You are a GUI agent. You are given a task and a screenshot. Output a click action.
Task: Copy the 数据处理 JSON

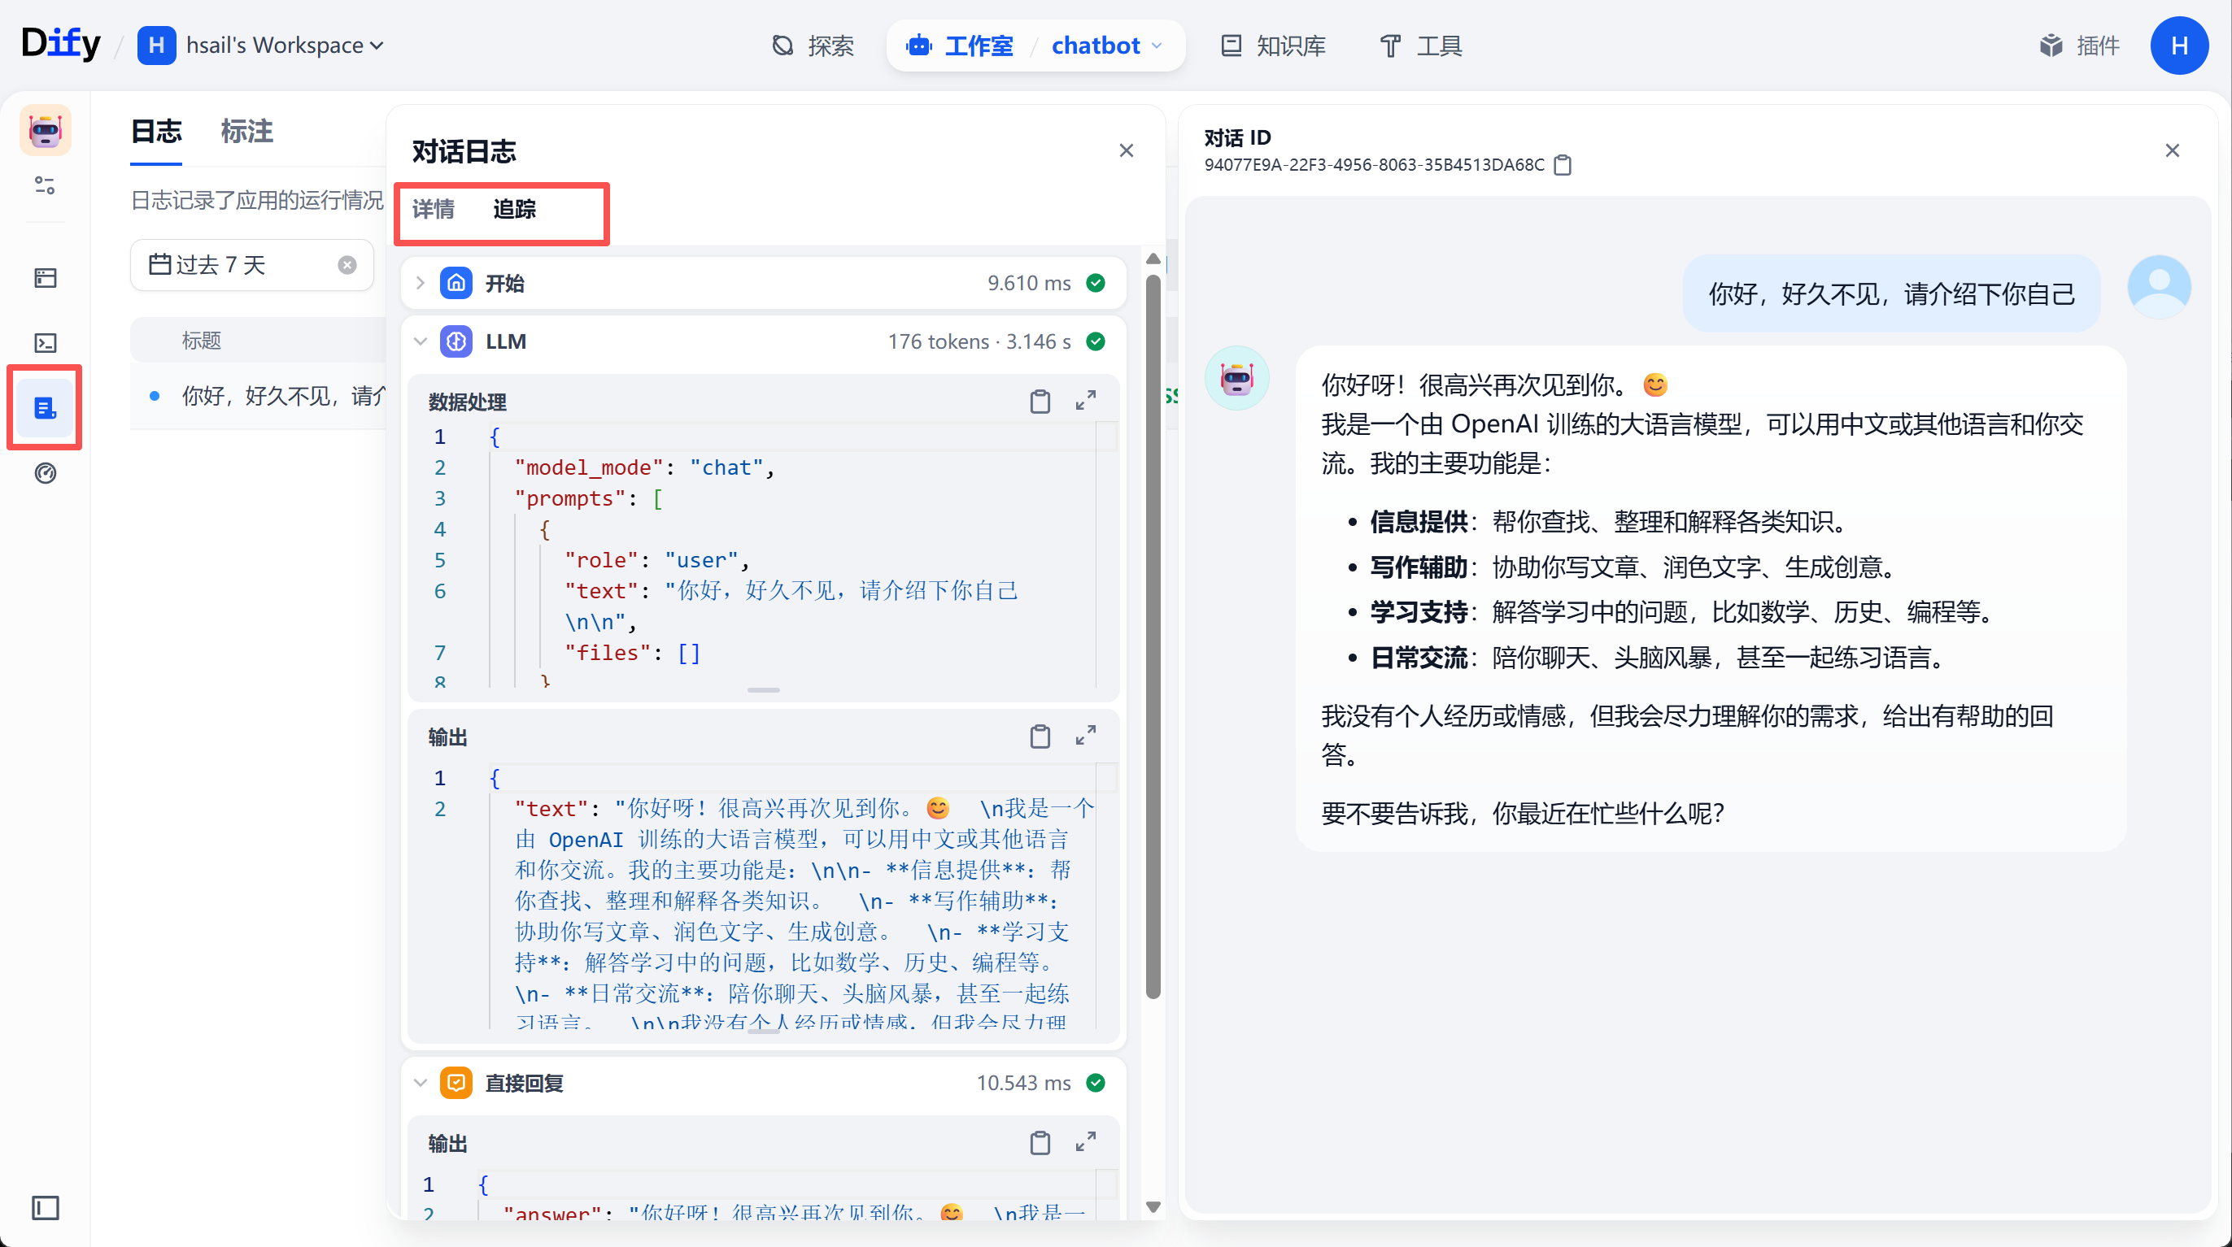coord(1040,401)
